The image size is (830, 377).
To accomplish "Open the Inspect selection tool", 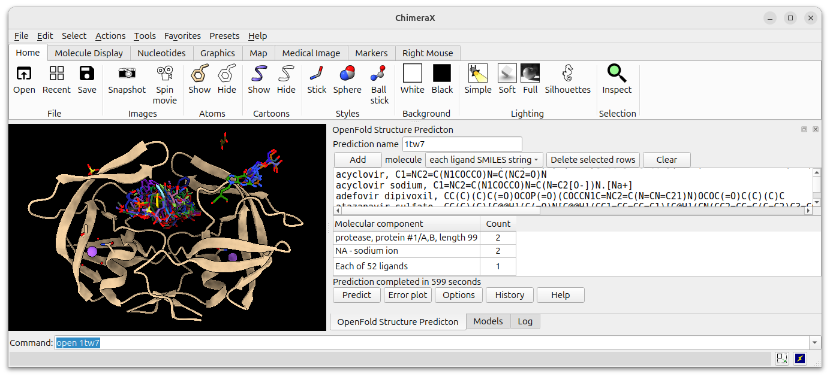I will coord(617,81).
